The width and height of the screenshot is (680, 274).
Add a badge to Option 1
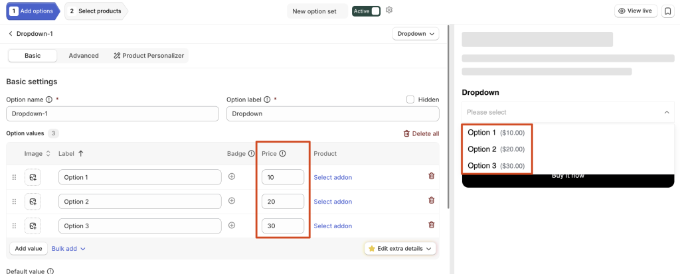tap(232, 176)
